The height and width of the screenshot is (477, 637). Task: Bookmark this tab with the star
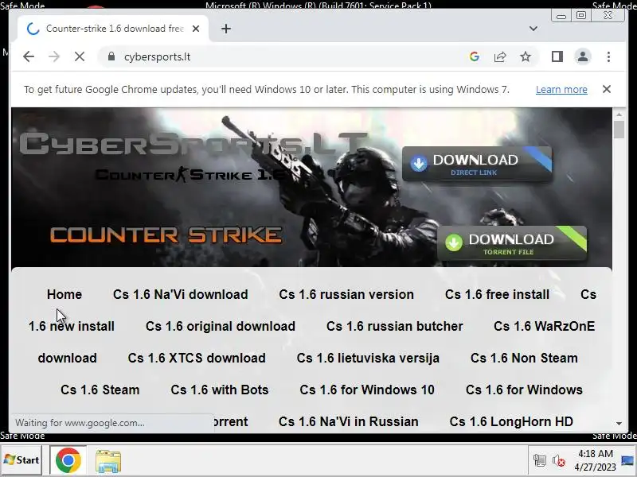526,56
